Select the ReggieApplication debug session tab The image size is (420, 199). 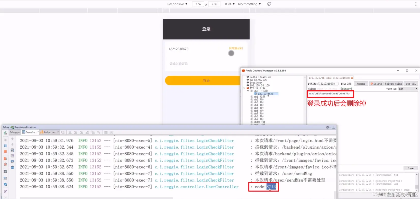[x=23, y=127]
